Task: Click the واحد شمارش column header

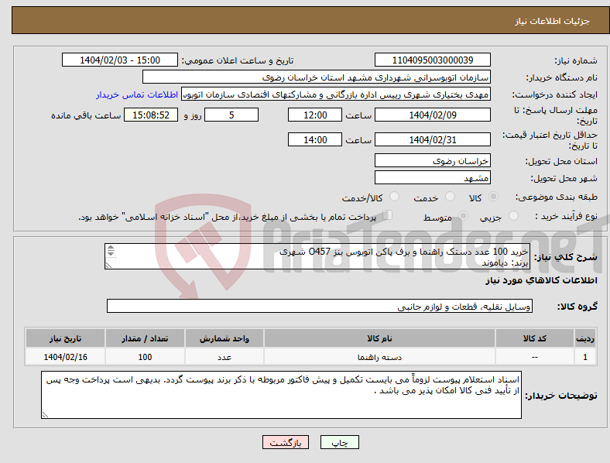Action: 224,338
